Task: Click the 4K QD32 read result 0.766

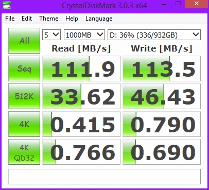Action: click(x=81, y=152)
